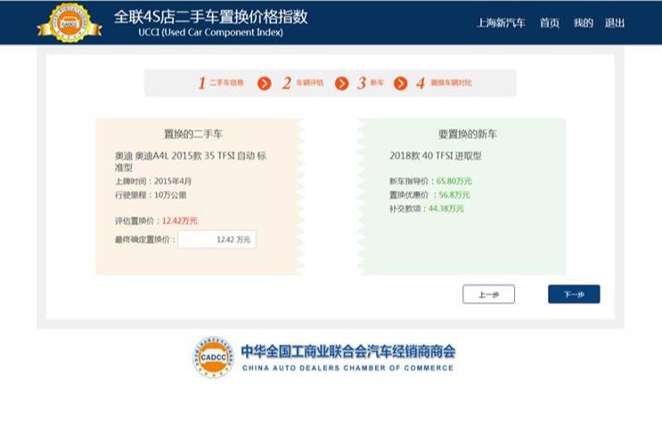Click the CADCC round logo in footer

pyautogui.click(x=213, y=357)
